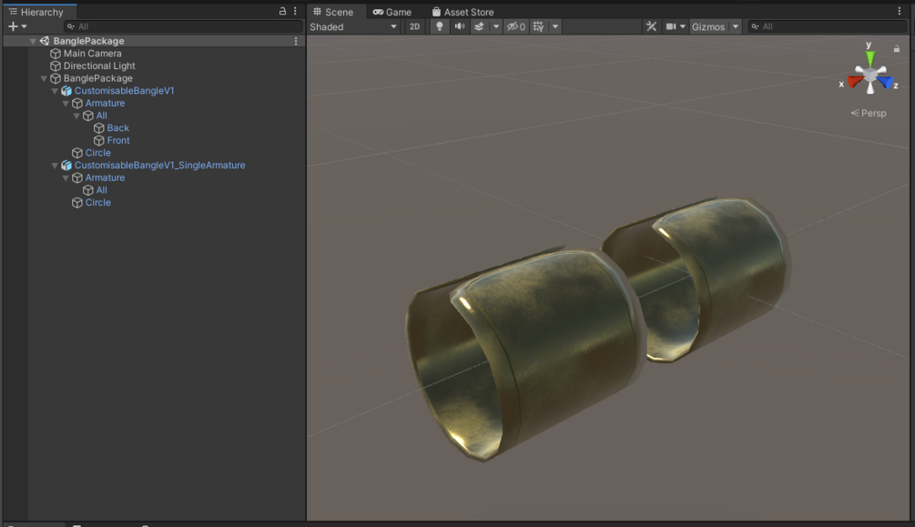Collapse Armature under CustomisableBangleV1
The height and width of the screenshot is (527, 915).
66,103
